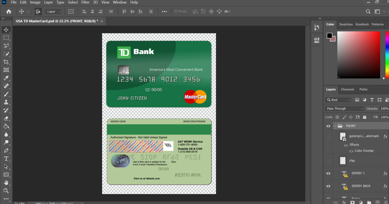The height and width of the screenshot is (204, 389).
Task: Select the Paint Bucket tool
Action: pyautogui.click(x=6, y=126)
